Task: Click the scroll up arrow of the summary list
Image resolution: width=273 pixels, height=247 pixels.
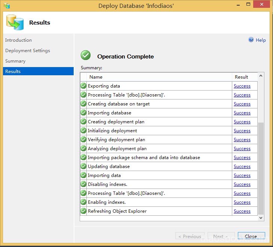Action: pyautogui.click(x=261, y=76)
